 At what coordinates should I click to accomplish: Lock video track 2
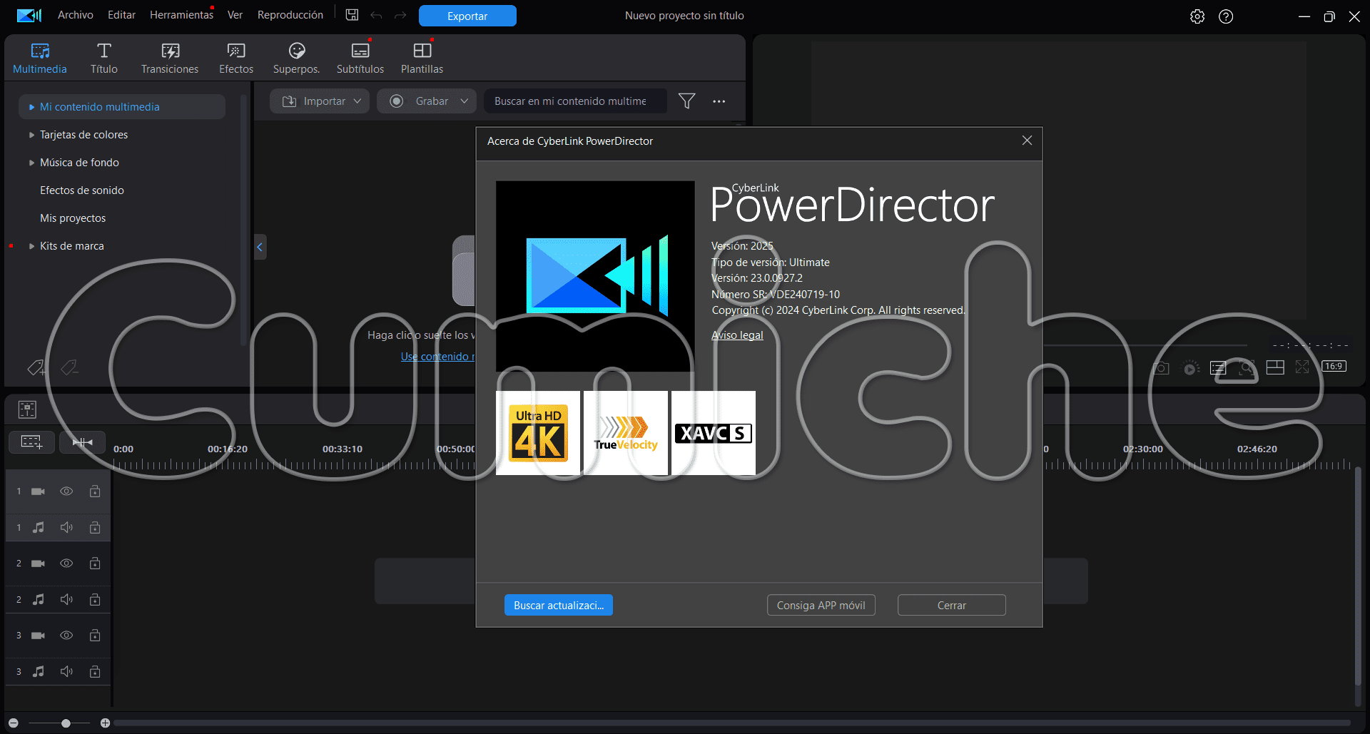[x=95, y=564]
